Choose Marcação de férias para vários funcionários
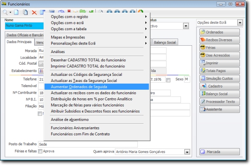The image size is (251, 166). [97, 105]
